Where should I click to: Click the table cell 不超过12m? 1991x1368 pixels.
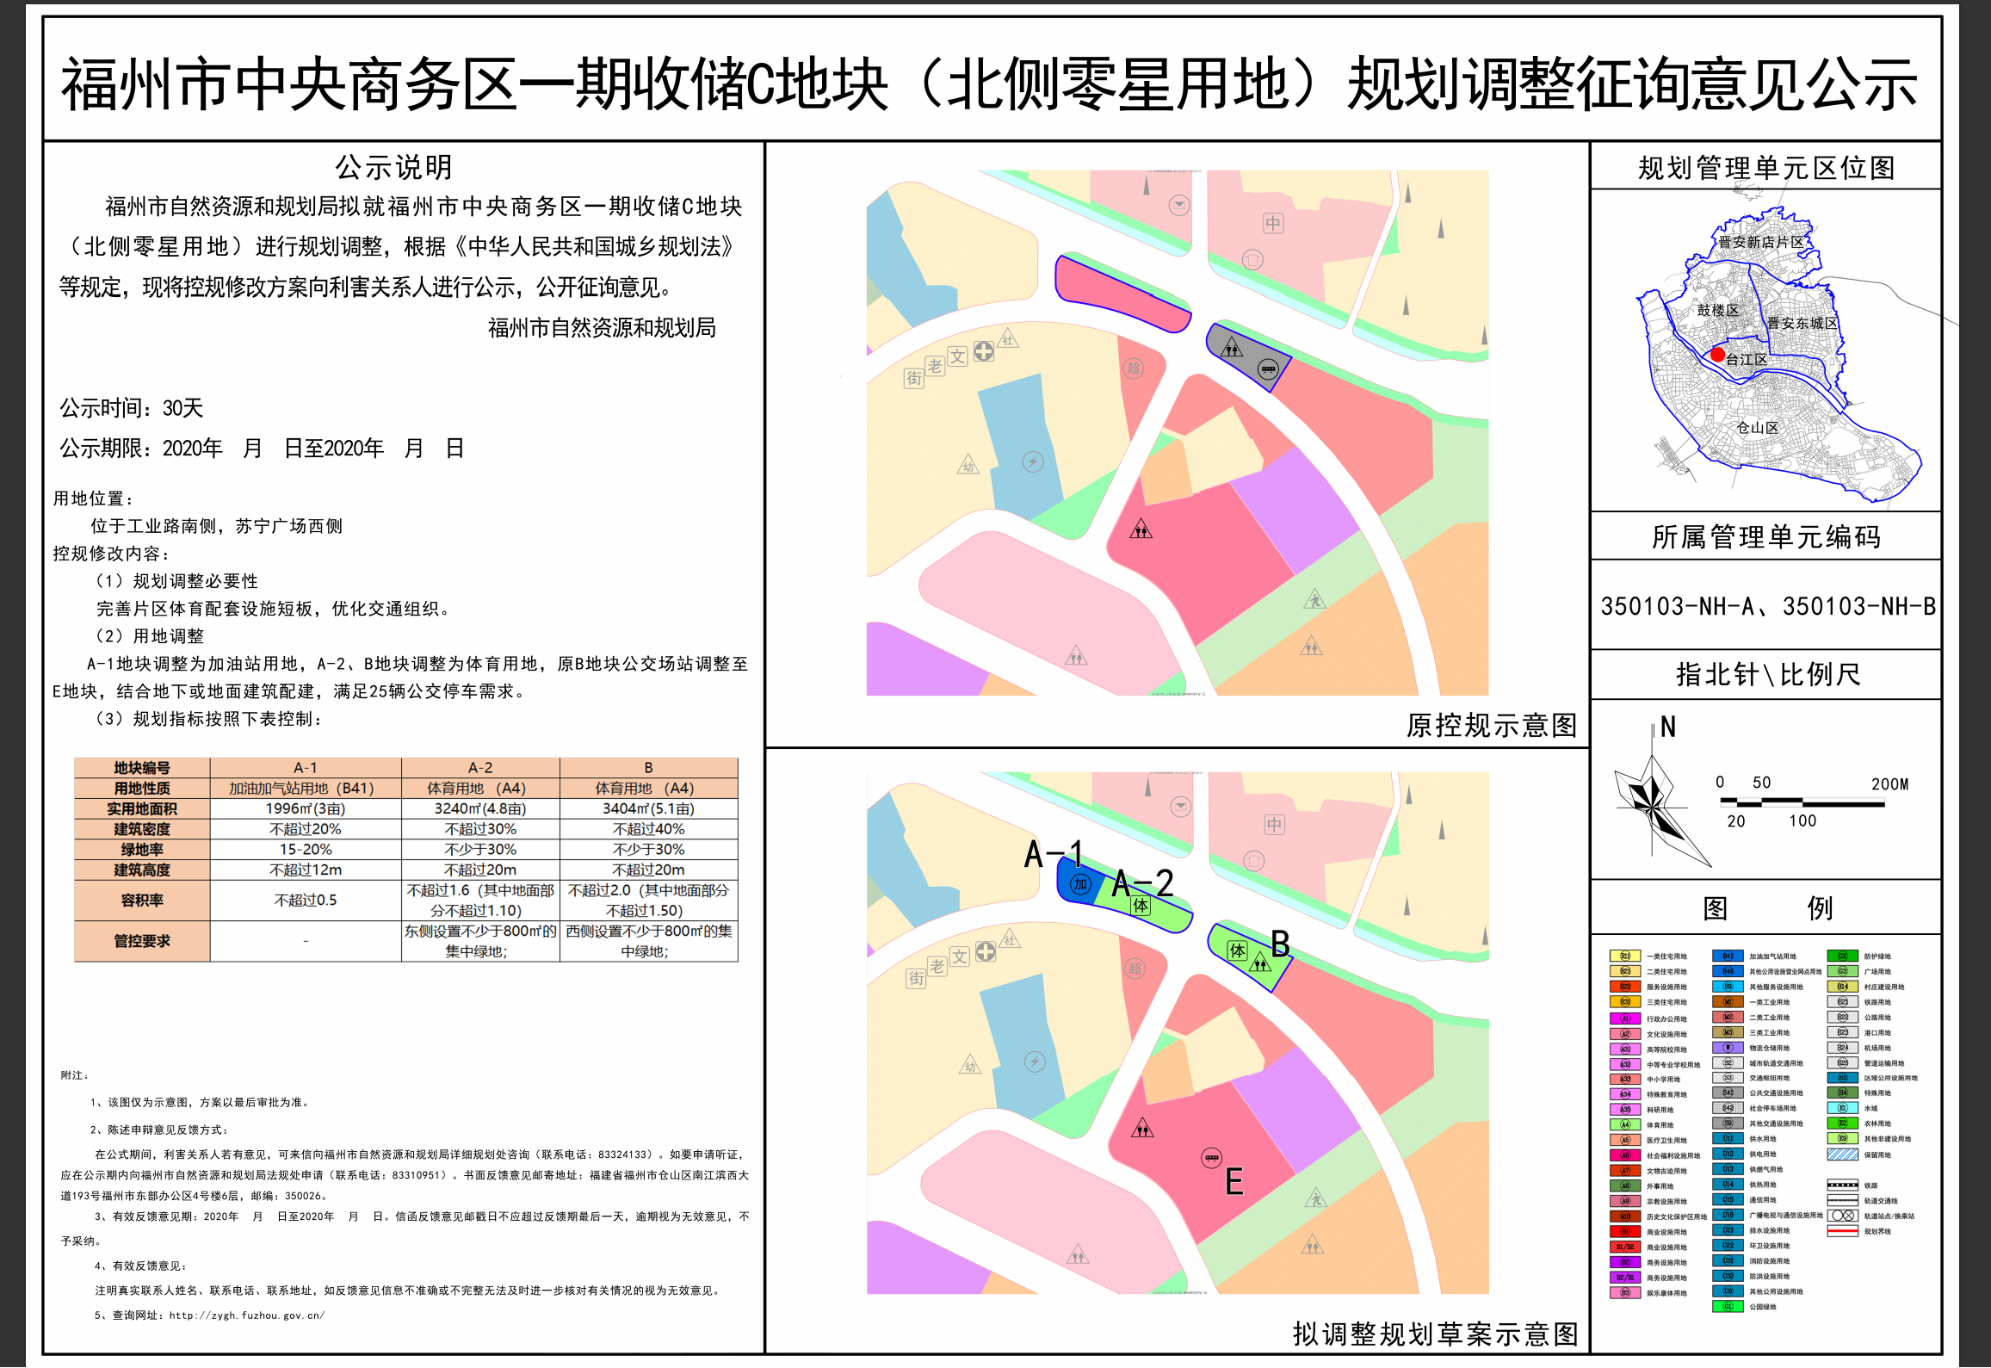306,870
